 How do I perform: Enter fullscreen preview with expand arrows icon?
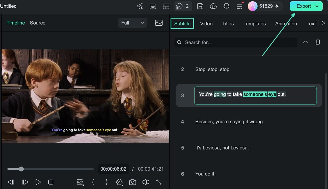[159, 182]
